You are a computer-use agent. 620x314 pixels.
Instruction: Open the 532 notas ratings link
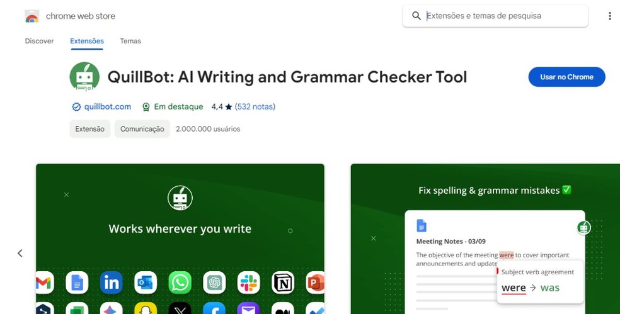click(255, 106)
